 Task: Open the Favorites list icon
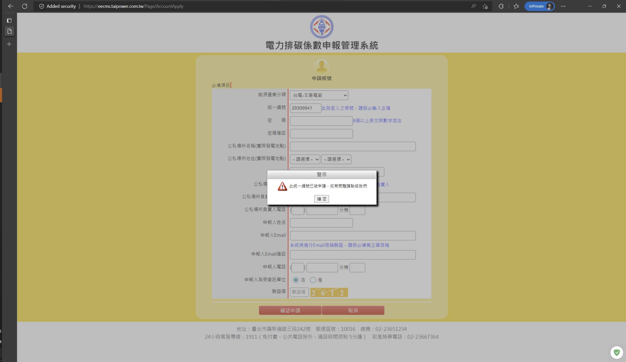[x=516, y=6]
